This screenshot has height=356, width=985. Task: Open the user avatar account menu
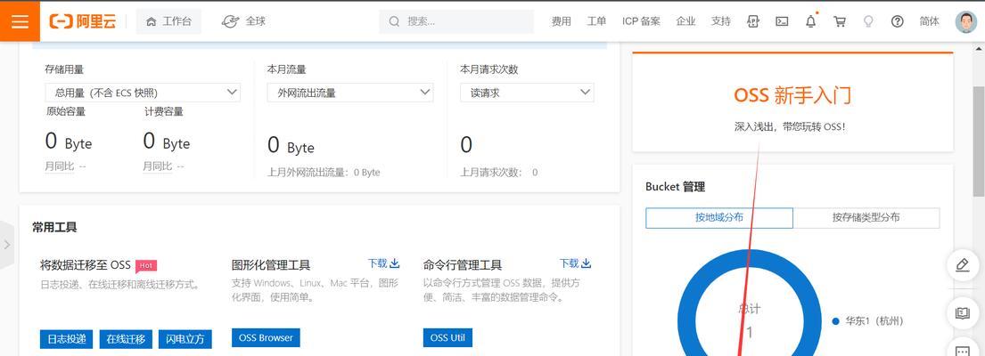click(x=966, y=21)
